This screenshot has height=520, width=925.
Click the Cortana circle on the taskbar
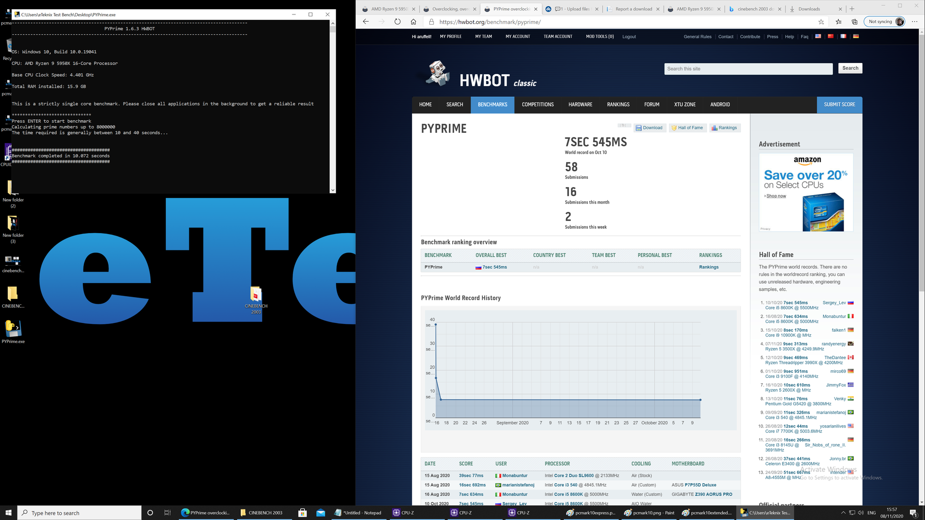150,513
